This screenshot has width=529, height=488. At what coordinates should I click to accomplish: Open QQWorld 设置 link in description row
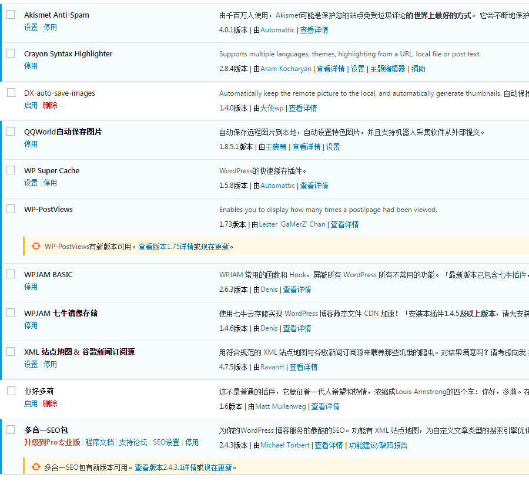[x=333, y=147]
